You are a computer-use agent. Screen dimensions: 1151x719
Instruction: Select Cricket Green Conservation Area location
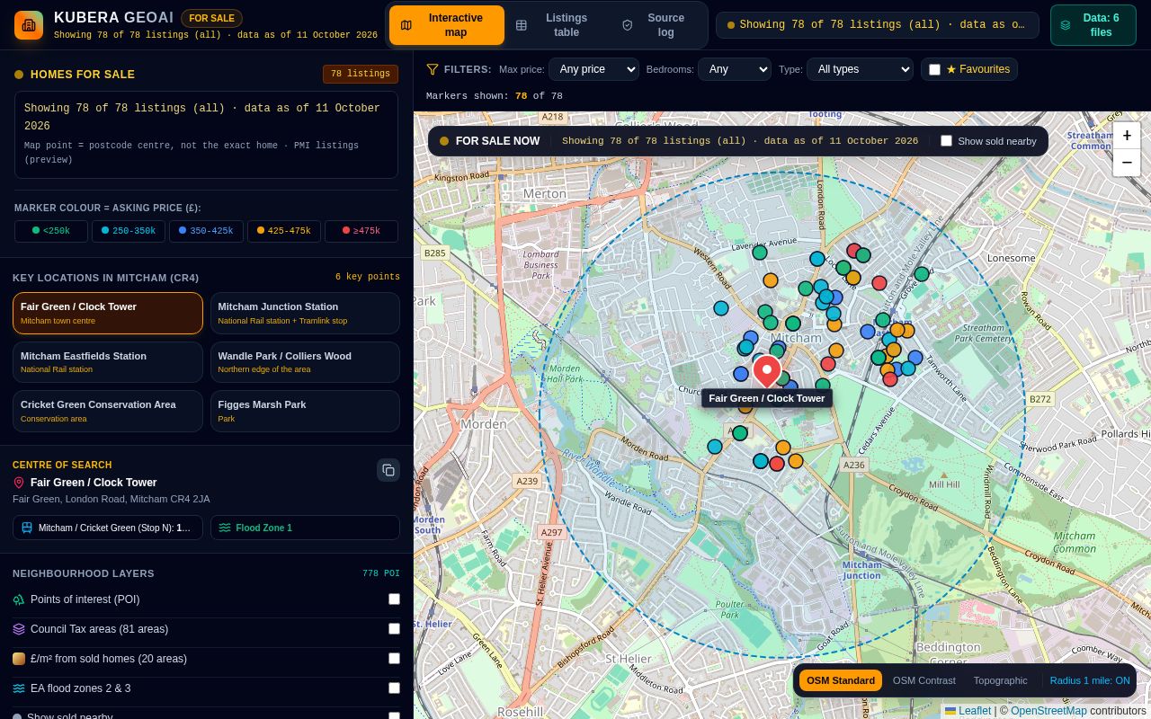pyautogui.click(x=108, y=412)
